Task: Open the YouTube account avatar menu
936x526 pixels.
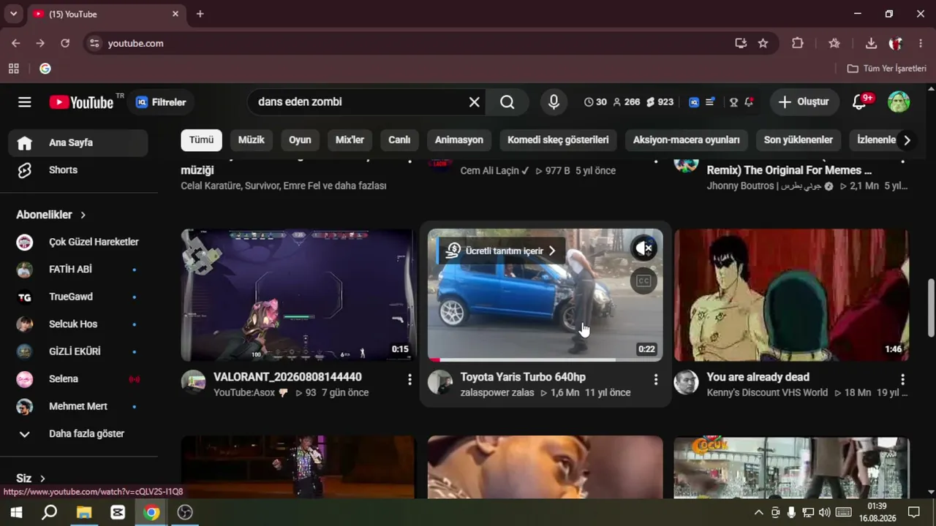Action: pyautogui.click(x=899, y=102)
